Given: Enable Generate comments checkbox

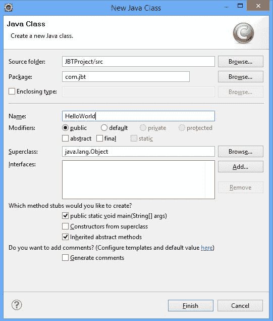Looking at the screenshot, I should pyautogui.click(x=65, y=257).
